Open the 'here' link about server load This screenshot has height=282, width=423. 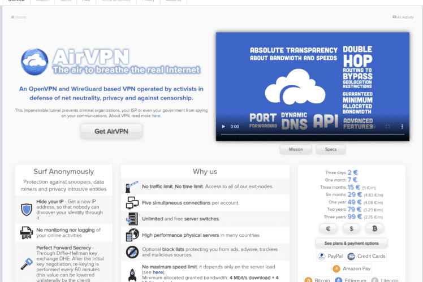point(158,272)
